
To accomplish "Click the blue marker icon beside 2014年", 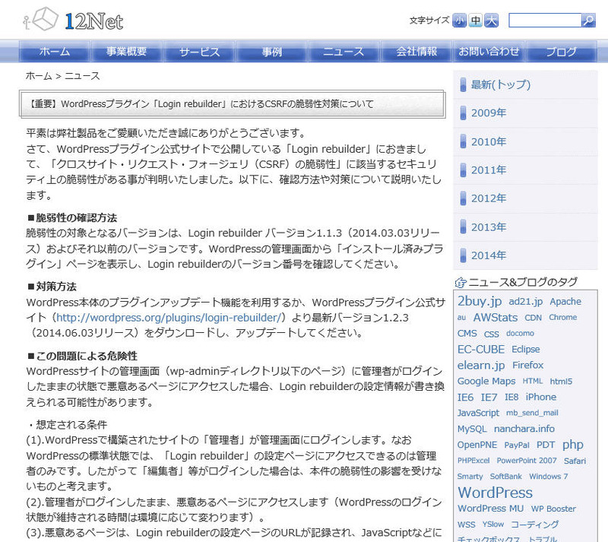I will [x=462, y=255].
